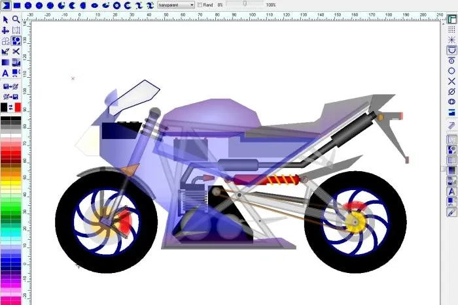The width and height of the screenshot is (458, 305).
Task: Click the palette-to-disk import icon
Action: [x=11, y=97]
